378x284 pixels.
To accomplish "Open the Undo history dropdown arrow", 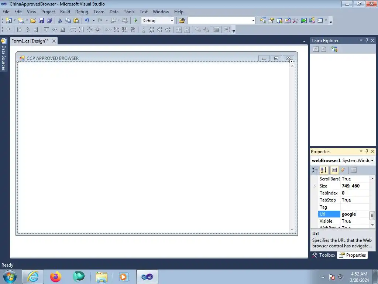I will point(93,21).
